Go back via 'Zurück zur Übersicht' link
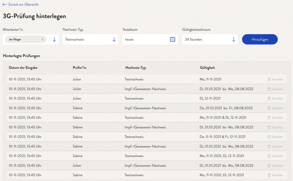293x181 pixels. click(x=20, y=4)
